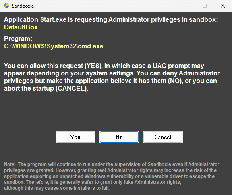This screenshot has width=232, height=195.
Task: Abort the startup with the Cancel button
Action: pos(163,137)
